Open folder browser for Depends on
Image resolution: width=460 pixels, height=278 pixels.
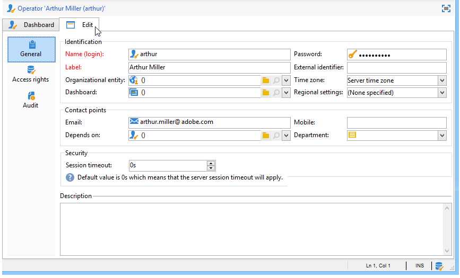pyautogui.click(x=266, y=136)
